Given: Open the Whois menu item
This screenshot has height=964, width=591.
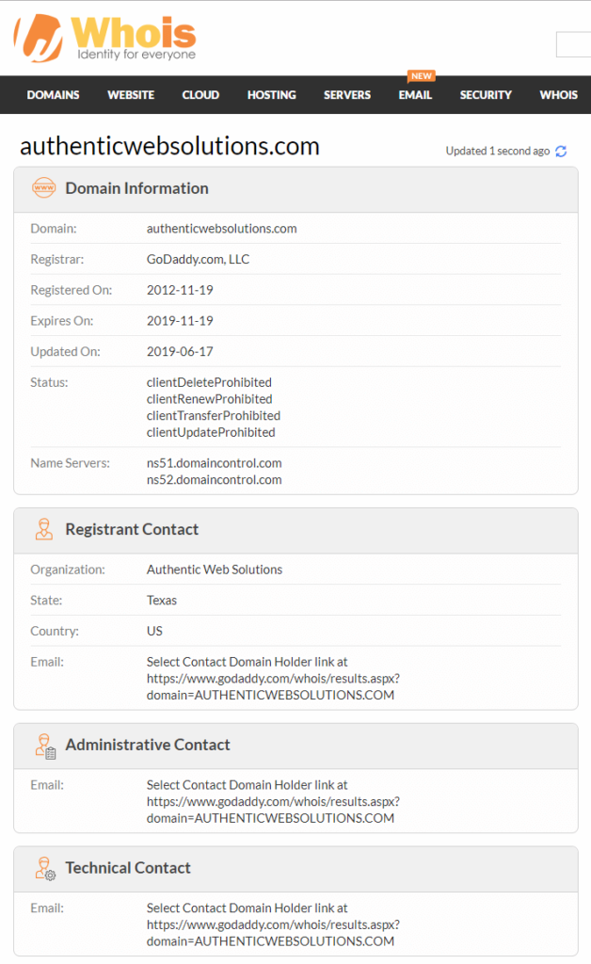Looking at the screenshot, I should pyautogui.click(x=558, y=95).
